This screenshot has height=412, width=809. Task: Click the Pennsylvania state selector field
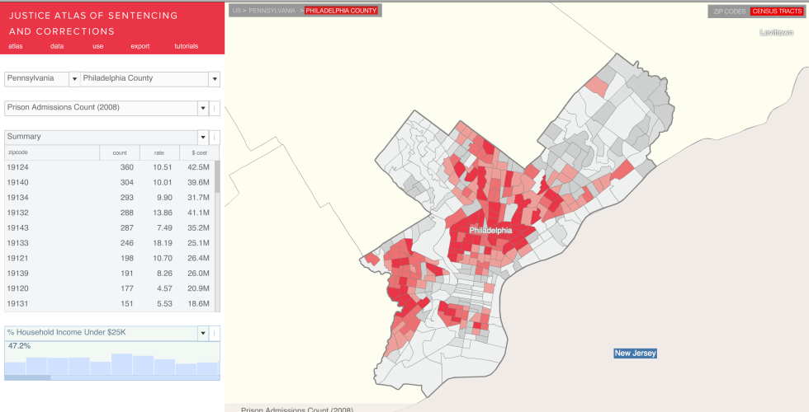(x=36, y=79)
